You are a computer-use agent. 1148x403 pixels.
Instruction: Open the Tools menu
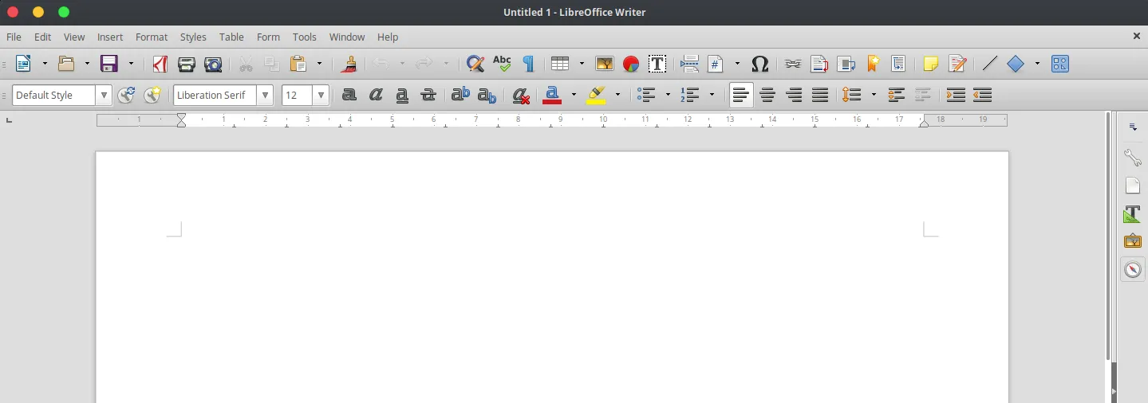305,37
